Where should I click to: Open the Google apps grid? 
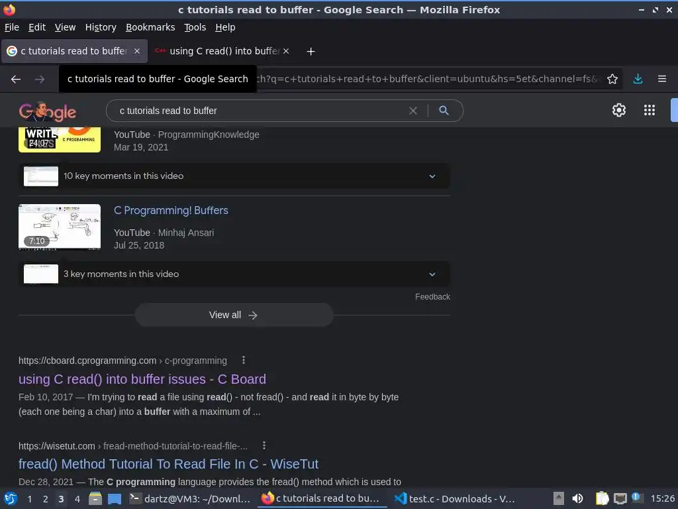[650, 110]
